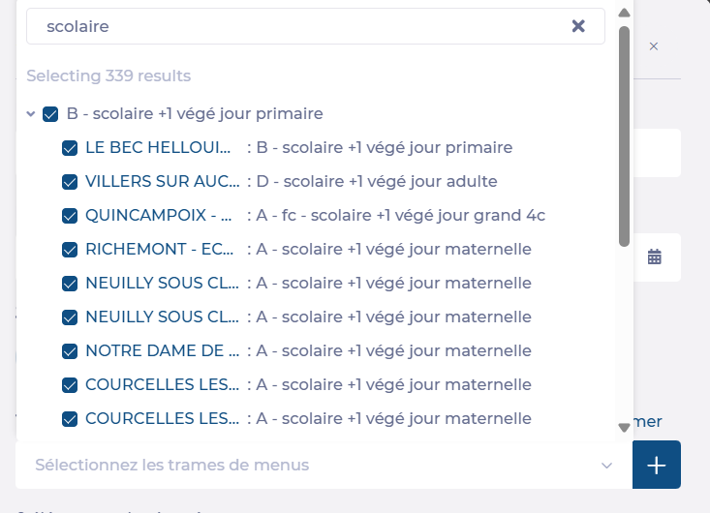Viewport: 710px width, 513px height.
Task: Click the calendar icon on the right
Action: click(655, 256)
